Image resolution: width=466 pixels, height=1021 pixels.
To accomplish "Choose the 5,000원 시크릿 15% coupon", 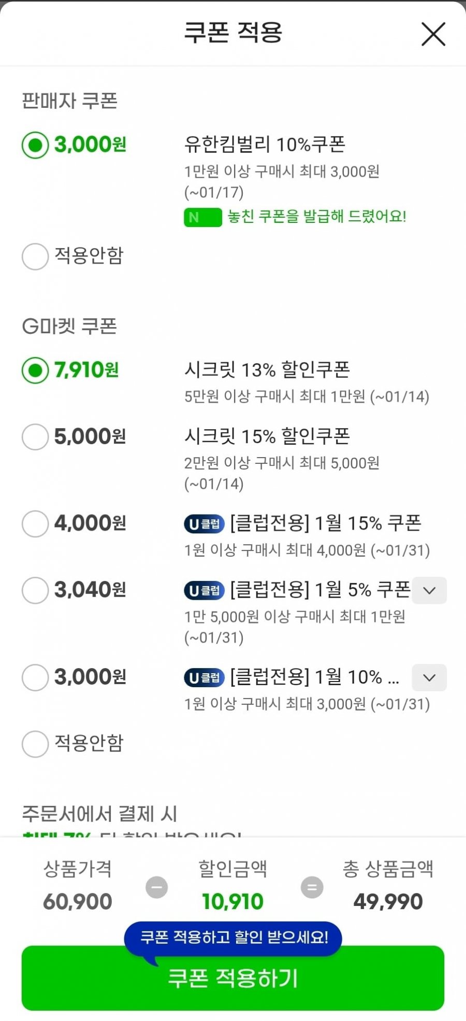I will (35, 437).
